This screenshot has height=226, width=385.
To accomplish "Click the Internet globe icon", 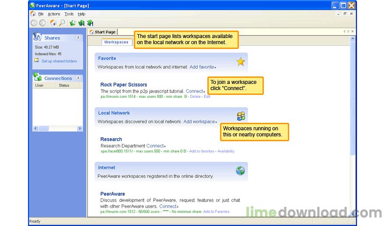I will click(x=240, y=170).
